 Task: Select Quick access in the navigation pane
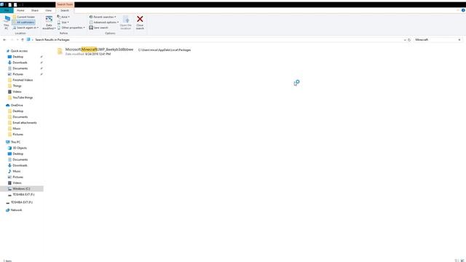pos(19,51)
